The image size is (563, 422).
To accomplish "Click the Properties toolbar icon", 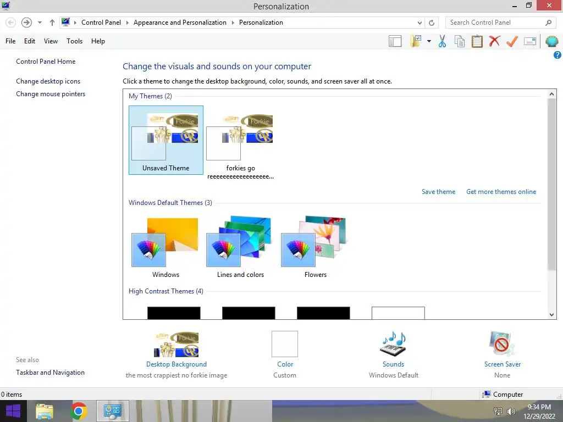I will [x=530, y=41].
